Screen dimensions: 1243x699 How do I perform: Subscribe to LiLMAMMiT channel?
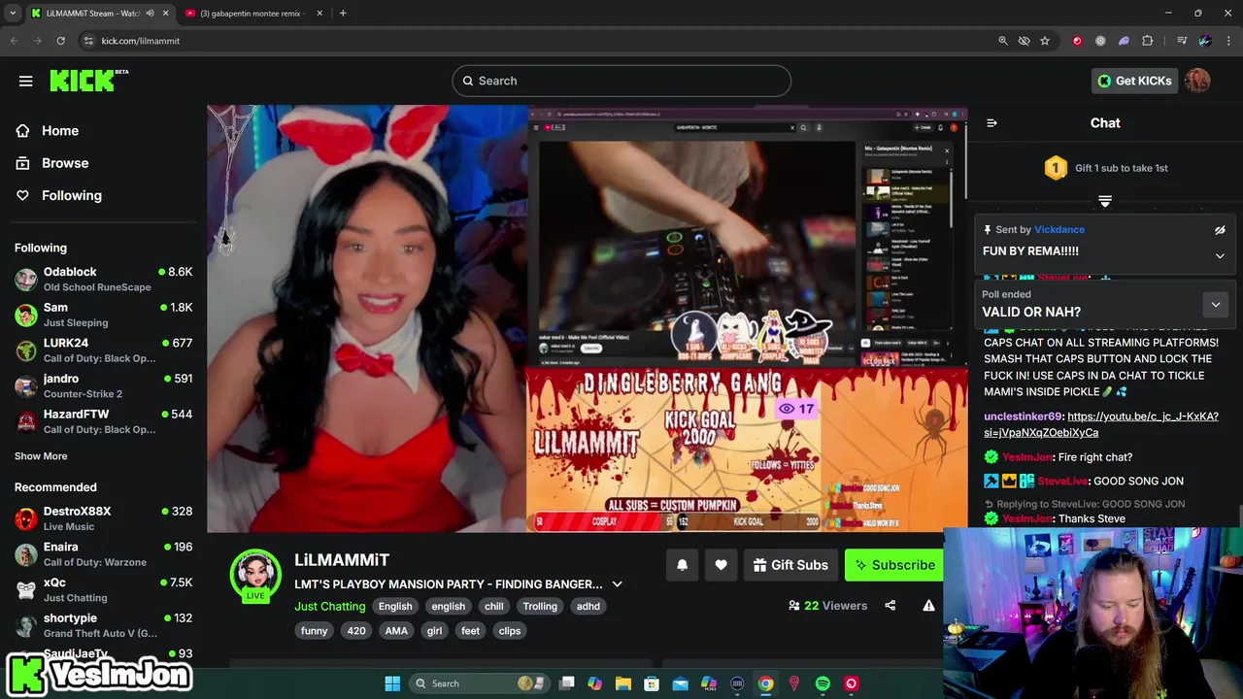click(x=894, y=565)
